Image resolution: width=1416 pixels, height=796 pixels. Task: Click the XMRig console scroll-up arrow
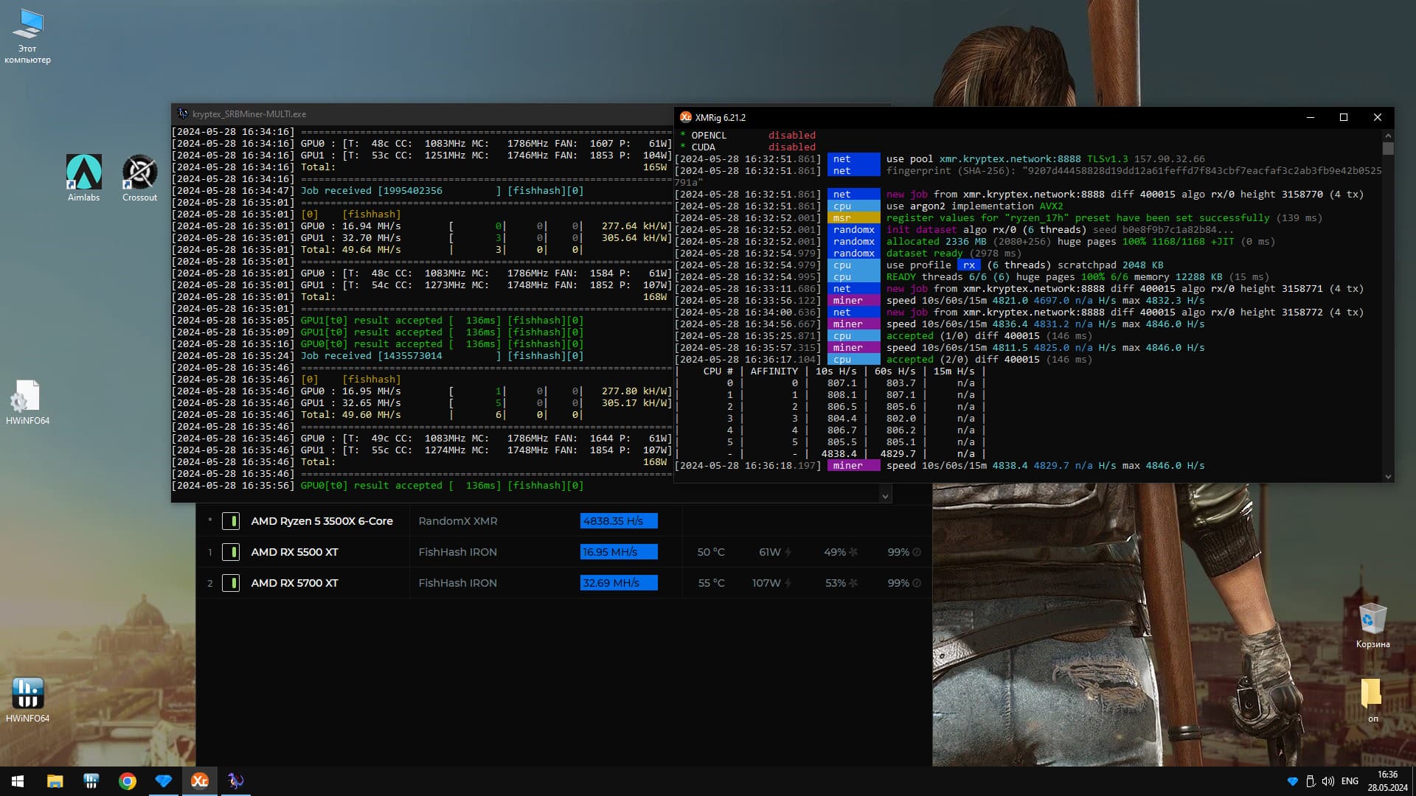click(x=1388, y=136)
